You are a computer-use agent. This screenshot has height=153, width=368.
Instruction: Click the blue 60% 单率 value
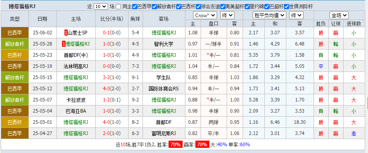coord(245,145)
